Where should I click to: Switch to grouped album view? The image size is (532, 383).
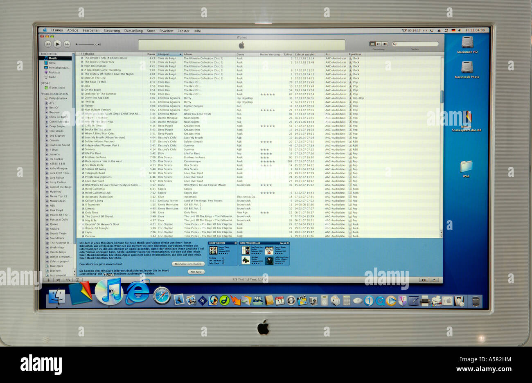tap(379, 44)
